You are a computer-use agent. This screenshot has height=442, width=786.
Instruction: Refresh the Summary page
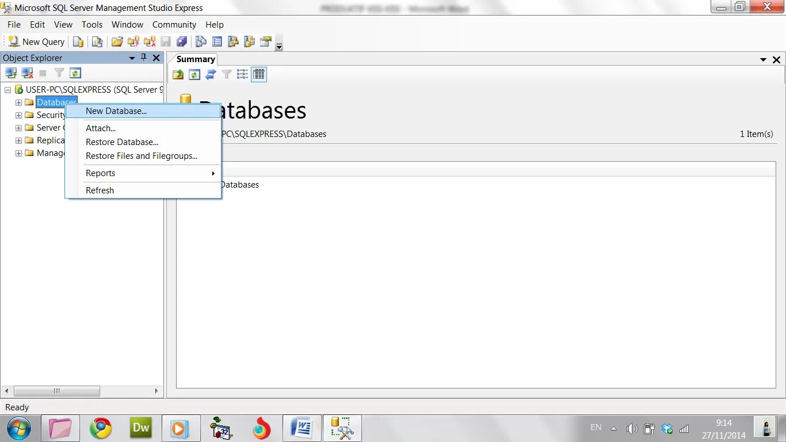coord(194,74)
